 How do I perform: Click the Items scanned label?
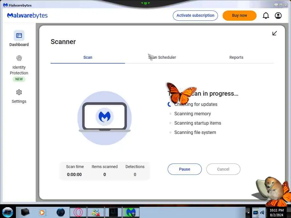tap(105, 167)
